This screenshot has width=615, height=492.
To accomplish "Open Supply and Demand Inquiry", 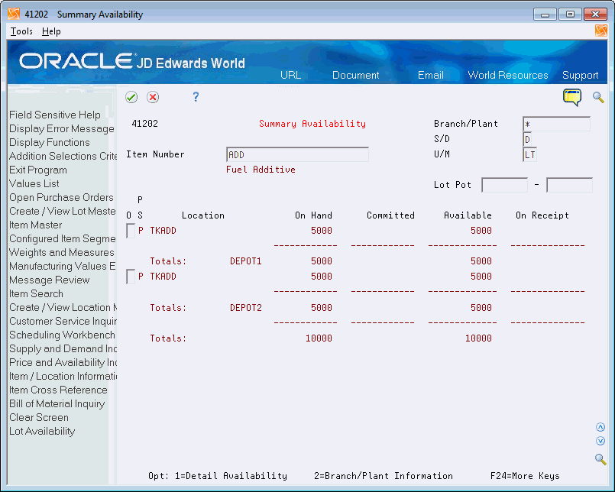I will pos(63,348).
